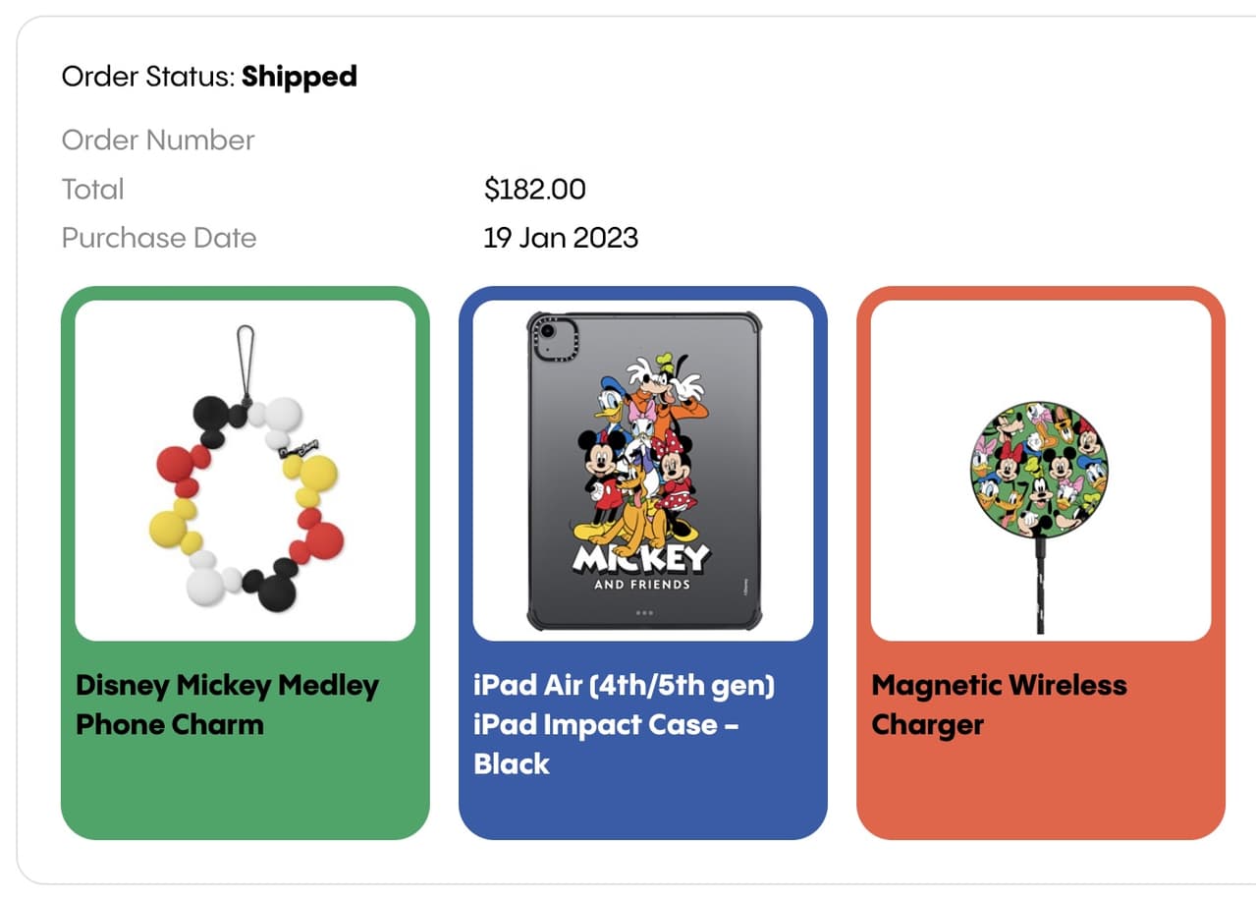Select the blue iPad case product card
The image size is (1256, 902).
coord(643,563)
